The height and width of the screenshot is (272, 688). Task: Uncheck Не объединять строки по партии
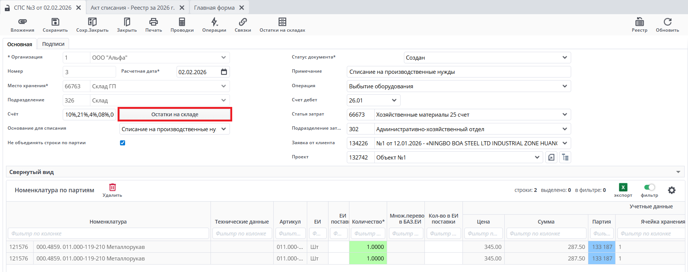(x=122, y=143)
